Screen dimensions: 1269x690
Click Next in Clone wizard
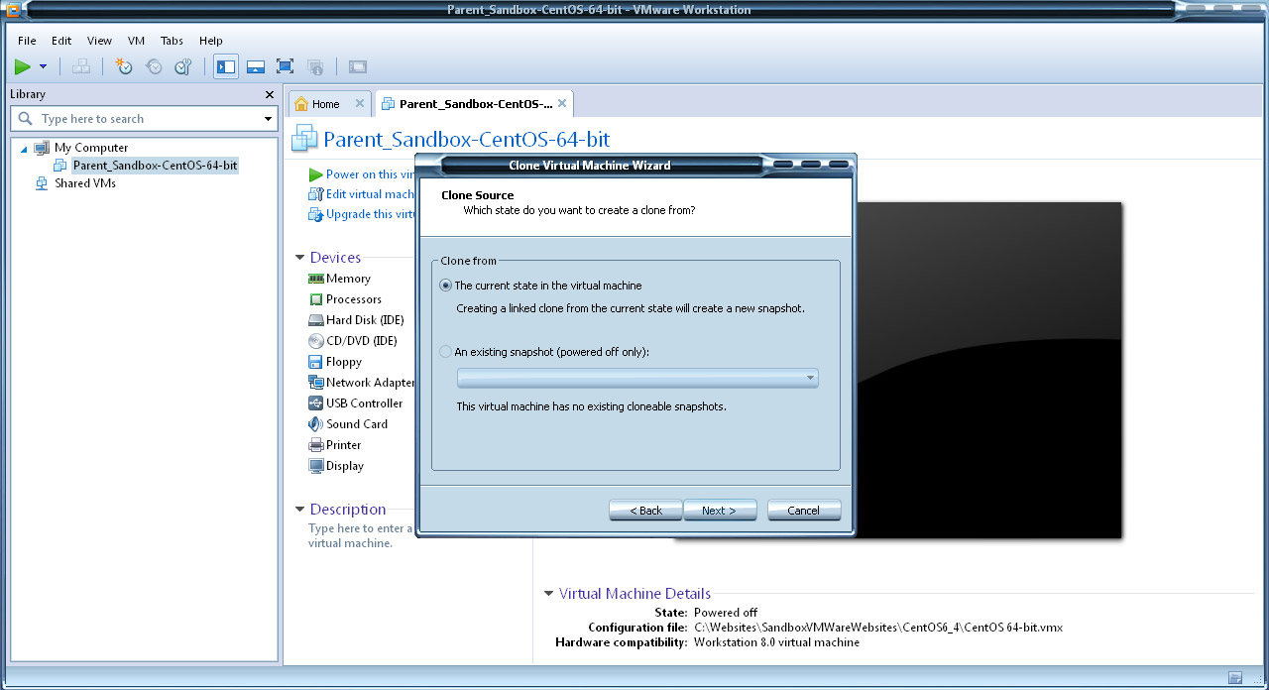(720, 511)
